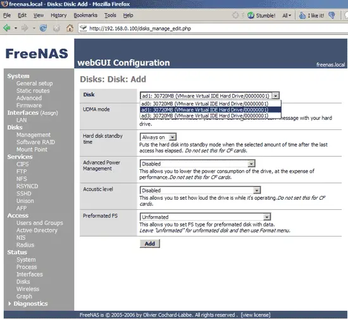Image resolution: width=348 pixels, height=319 pixels.
Task: Click the URL address bar field
Action: pyautogui.click(x=213, y=29)
